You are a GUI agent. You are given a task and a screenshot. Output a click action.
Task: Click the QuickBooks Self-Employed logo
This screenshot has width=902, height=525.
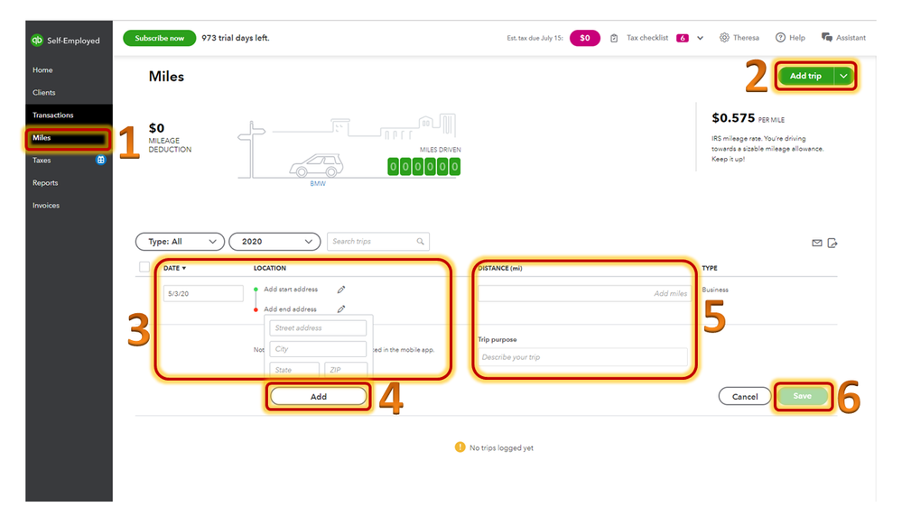37,41
